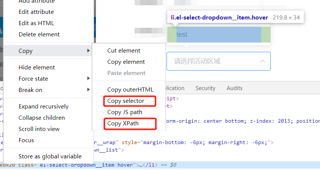Screen dimensions: 320x170
Task: Click Delete element in the context menu
Action: (x=39, y=35)
